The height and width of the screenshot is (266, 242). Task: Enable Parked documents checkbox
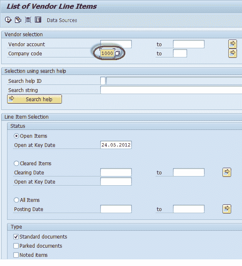(16, 246)
